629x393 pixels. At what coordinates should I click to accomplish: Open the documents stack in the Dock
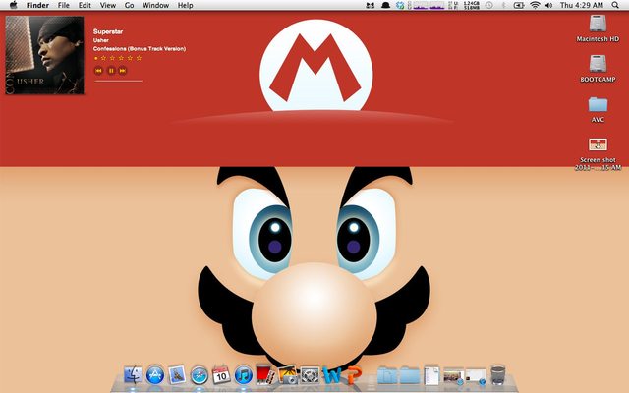(431, 375)
